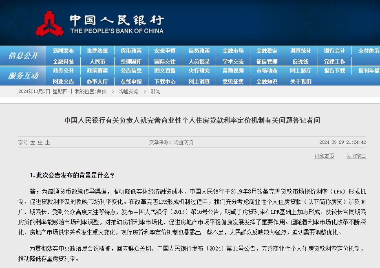
Task: Open 人民币 menu item
Action: 97,62
